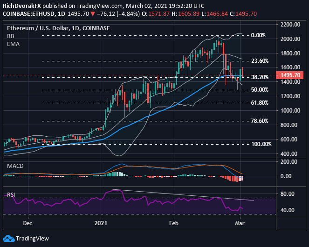309x247 pixels.
Task: Click the 80.00 RSI axis value
Action: (287, 194)
